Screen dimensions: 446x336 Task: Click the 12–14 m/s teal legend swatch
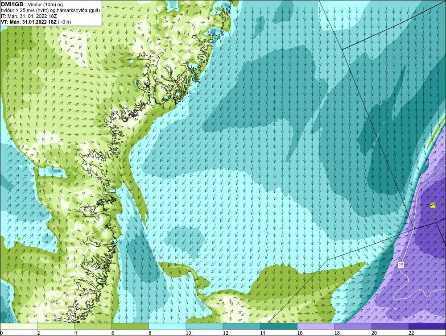coord(241,326)
